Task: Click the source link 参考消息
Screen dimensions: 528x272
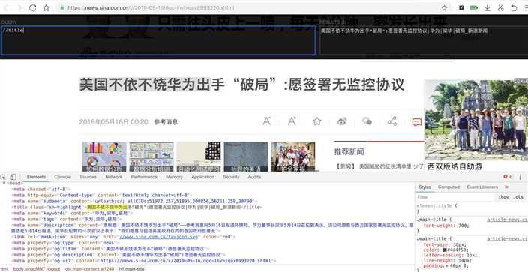Action: (x=166, y=122)
